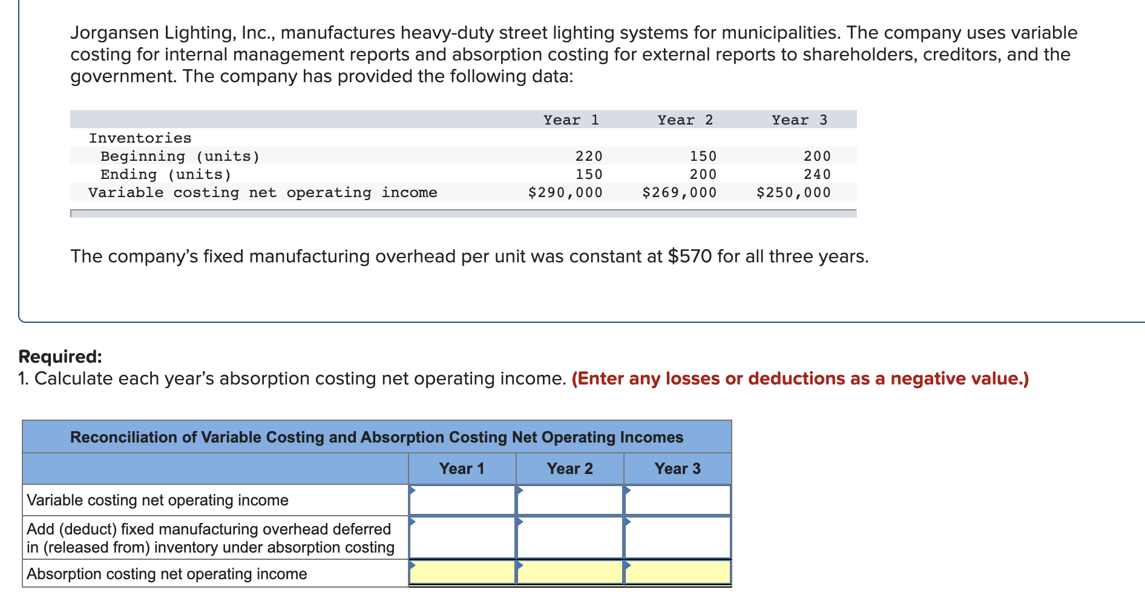
Task: Click Year 3 variable costing net operating income field
Action: (678, 500)
